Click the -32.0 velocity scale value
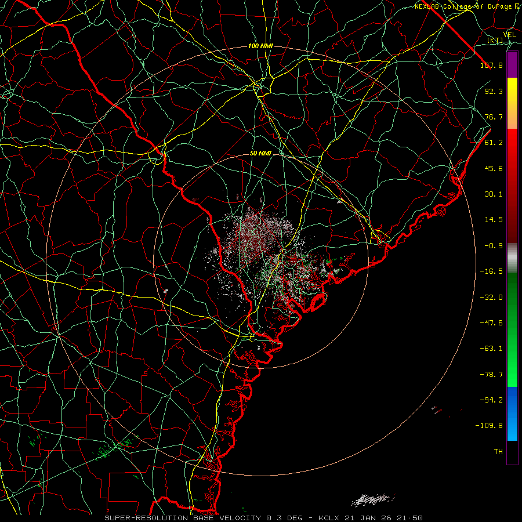 (x=491, y=297)
